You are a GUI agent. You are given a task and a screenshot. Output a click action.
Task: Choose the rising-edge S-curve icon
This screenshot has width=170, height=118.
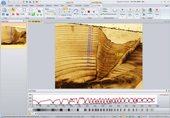[59, 12]
